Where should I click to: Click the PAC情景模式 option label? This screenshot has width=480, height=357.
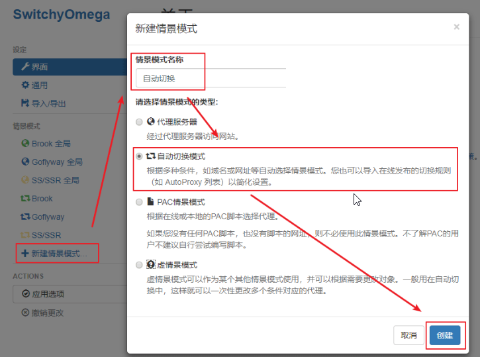(x=181, y=202)
